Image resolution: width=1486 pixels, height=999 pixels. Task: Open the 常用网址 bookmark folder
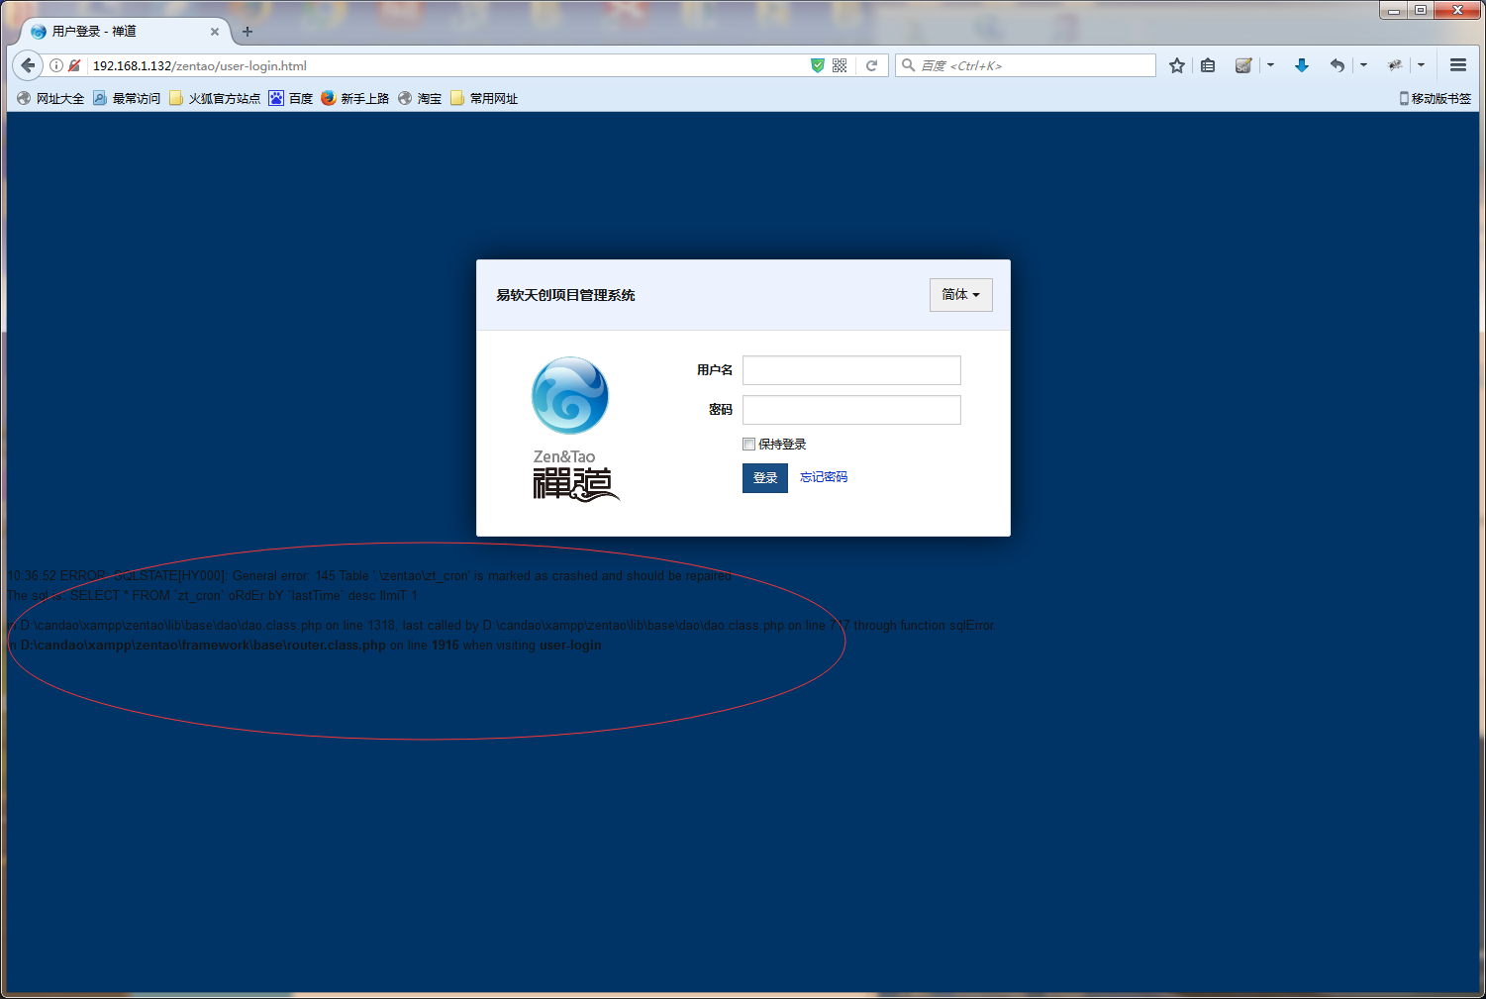(x=484, y=98)
